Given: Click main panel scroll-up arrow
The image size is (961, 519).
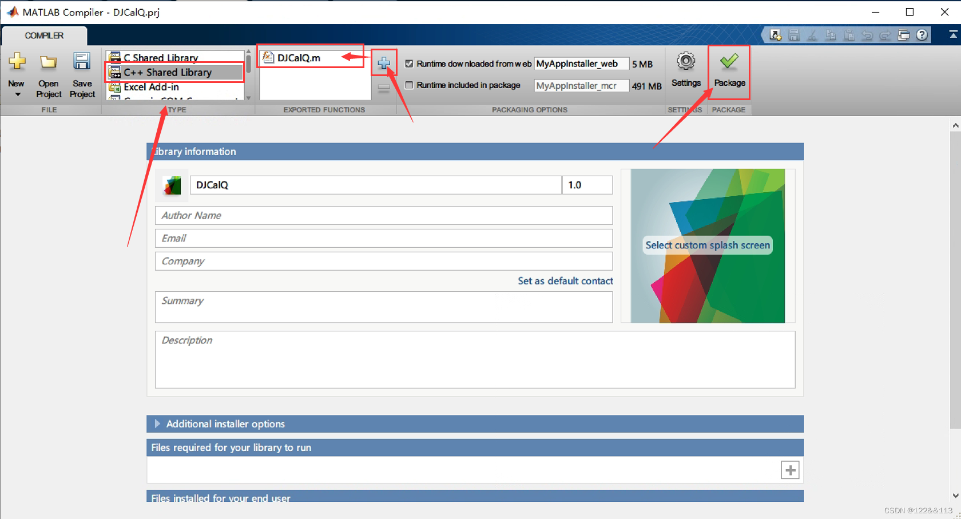Looking at the screenshot, I should 955,125.
